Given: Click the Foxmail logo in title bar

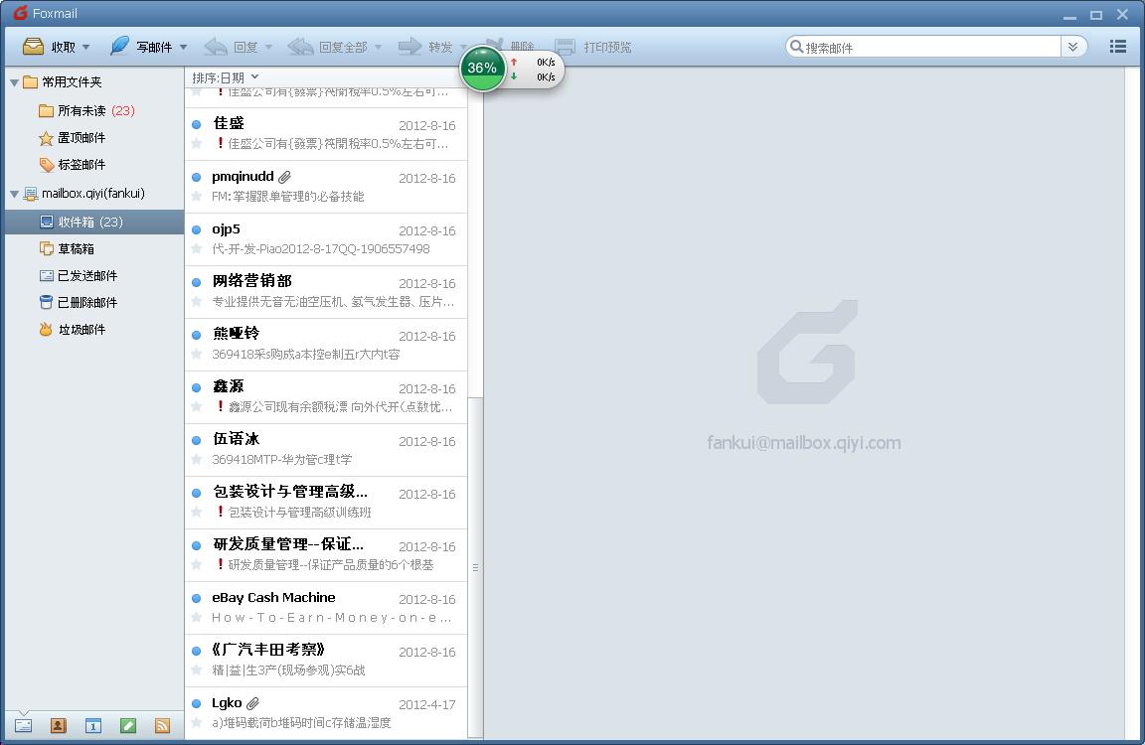Looking at the screenshot, I should (21, 13).
